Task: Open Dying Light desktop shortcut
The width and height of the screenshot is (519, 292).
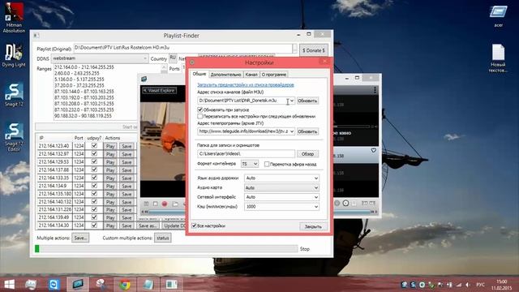Action: click(14, 55)
